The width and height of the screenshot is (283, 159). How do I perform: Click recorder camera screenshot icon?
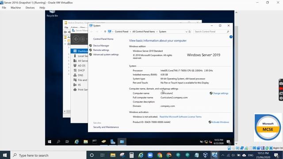tap(281, 83)
